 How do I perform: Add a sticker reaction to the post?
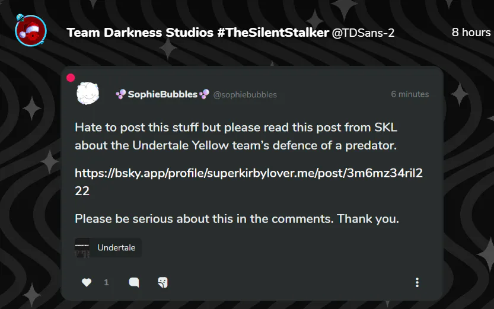(163, 282)
